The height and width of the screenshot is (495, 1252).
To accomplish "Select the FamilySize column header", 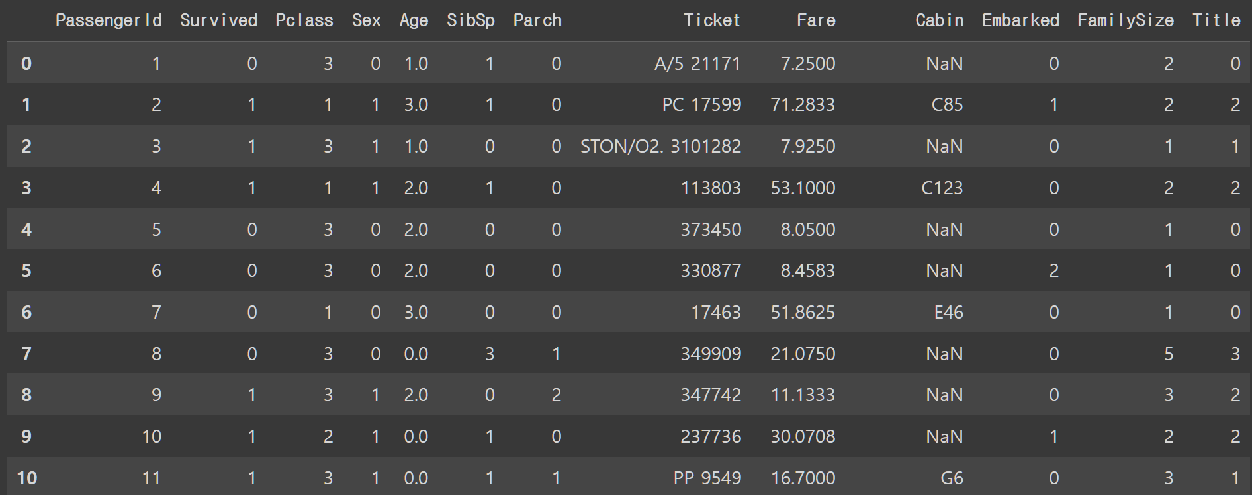I will tap(1126, 21).
